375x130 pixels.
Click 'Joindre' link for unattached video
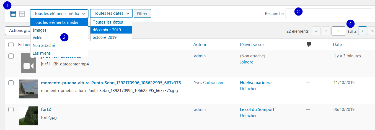point(247,62)
